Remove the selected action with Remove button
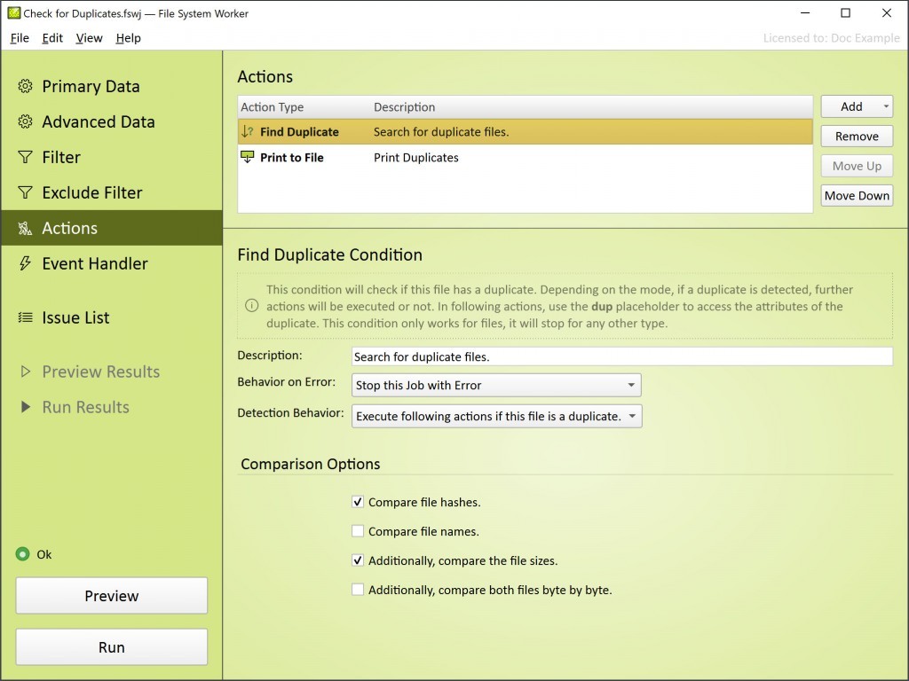The width and height of the screenshot is (909, 681). tap(857, 137)
